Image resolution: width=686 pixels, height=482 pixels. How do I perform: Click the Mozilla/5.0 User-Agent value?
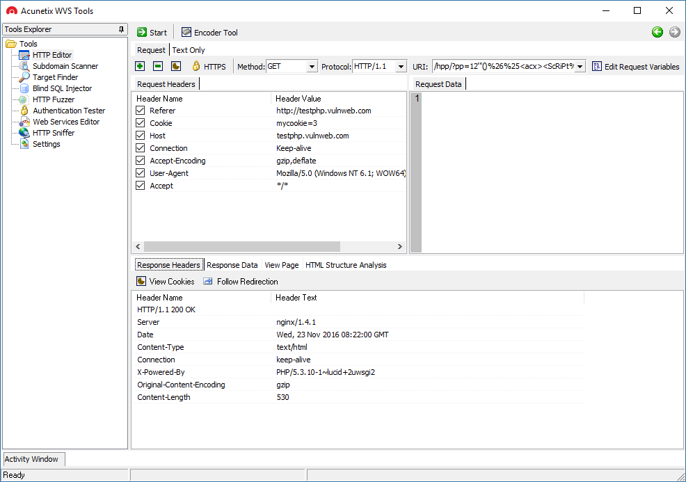[x=341, y=173]
